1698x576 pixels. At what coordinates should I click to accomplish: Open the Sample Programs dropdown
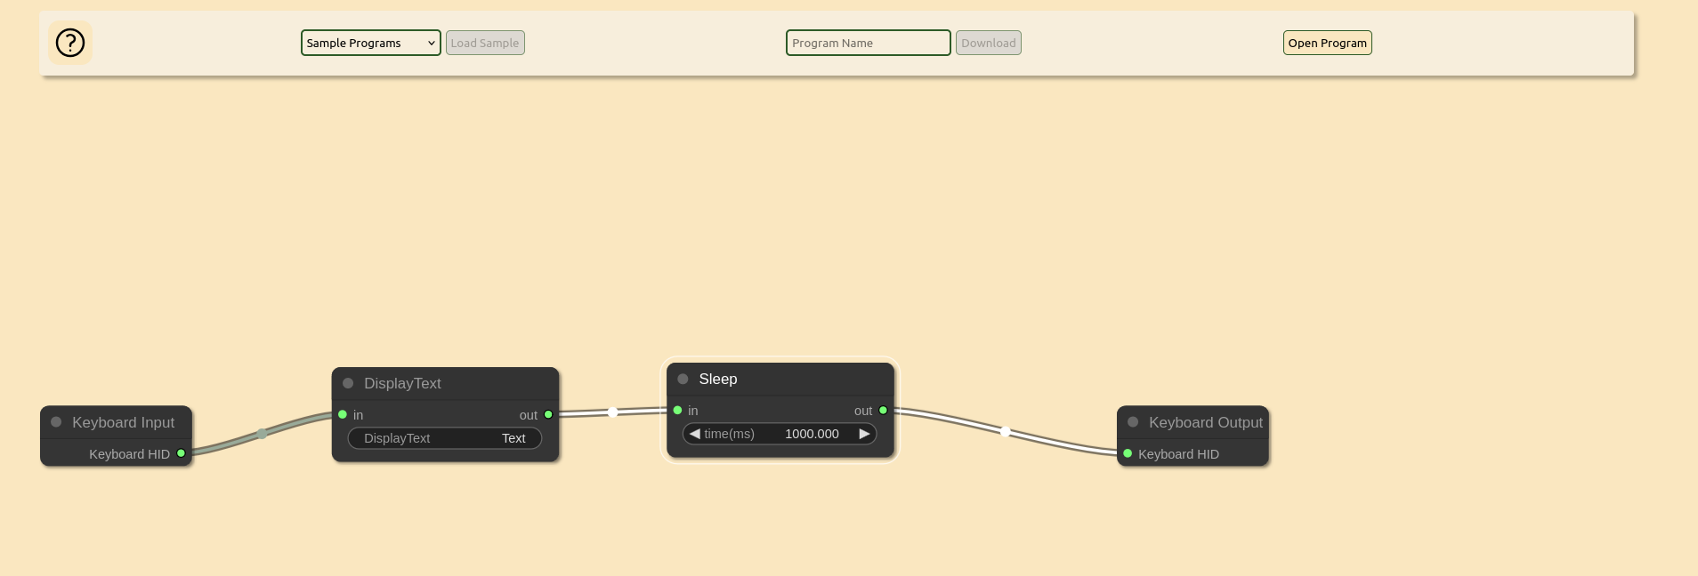[370, 43]
